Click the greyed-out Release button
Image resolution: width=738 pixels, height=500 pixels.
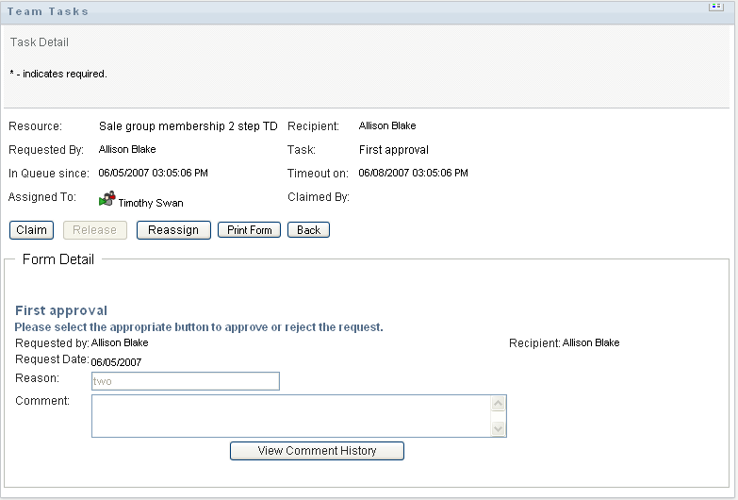95,230
